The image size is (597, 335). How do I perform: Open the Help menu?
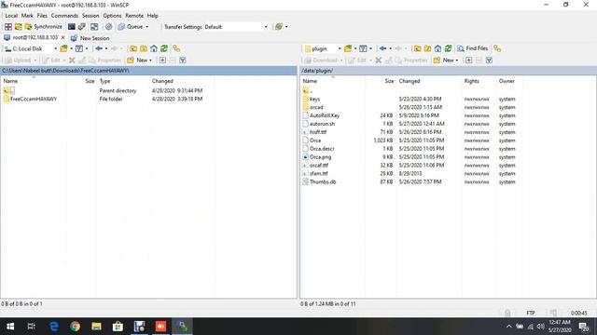tap(152, 16)
